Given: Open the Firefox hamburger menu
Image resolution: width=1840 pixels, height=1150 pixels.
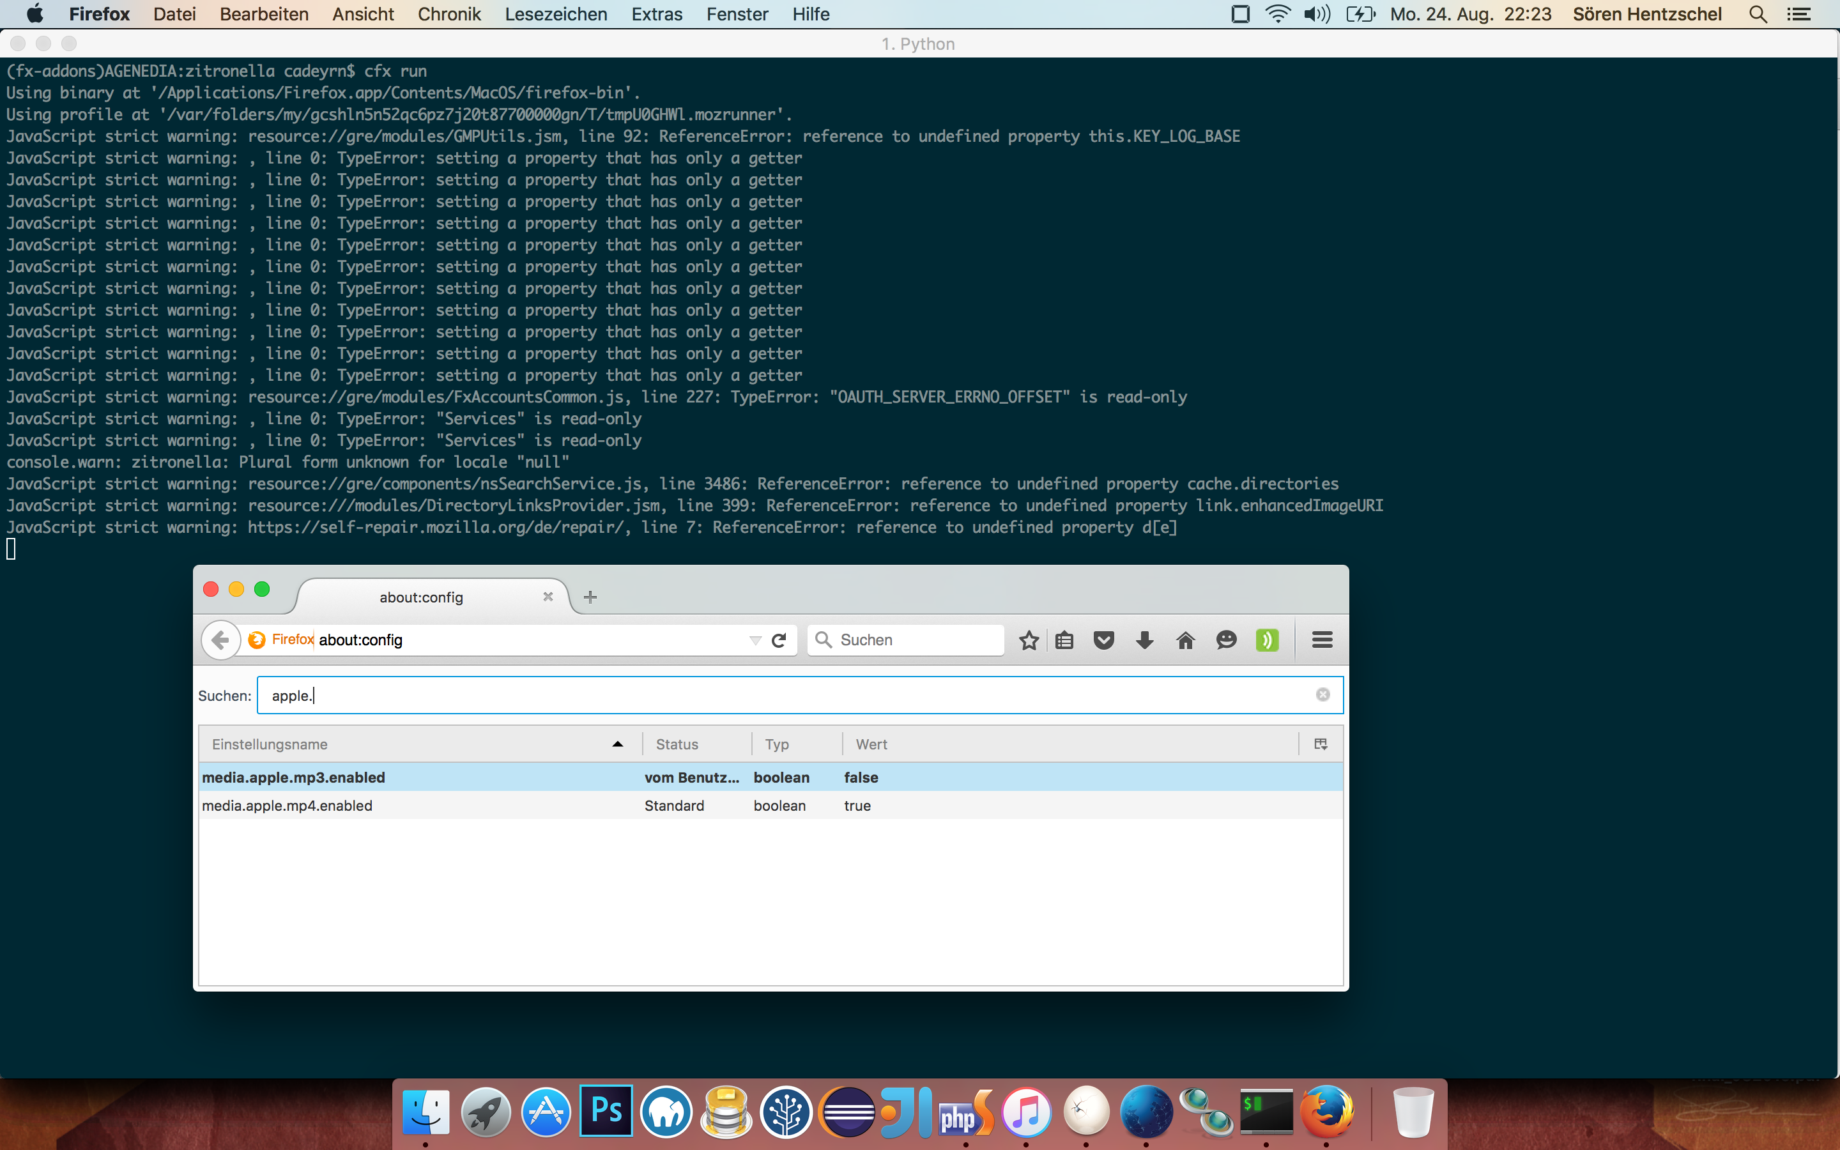Looking at the screenshot, I should point(1322,640).
